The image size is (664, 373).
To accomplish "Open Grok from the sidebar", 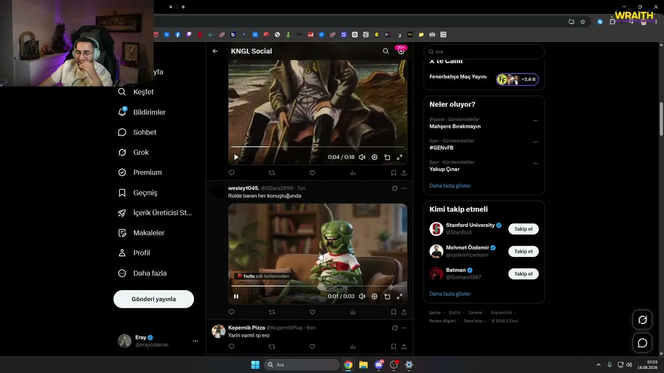I will click(x=134, y=152).
